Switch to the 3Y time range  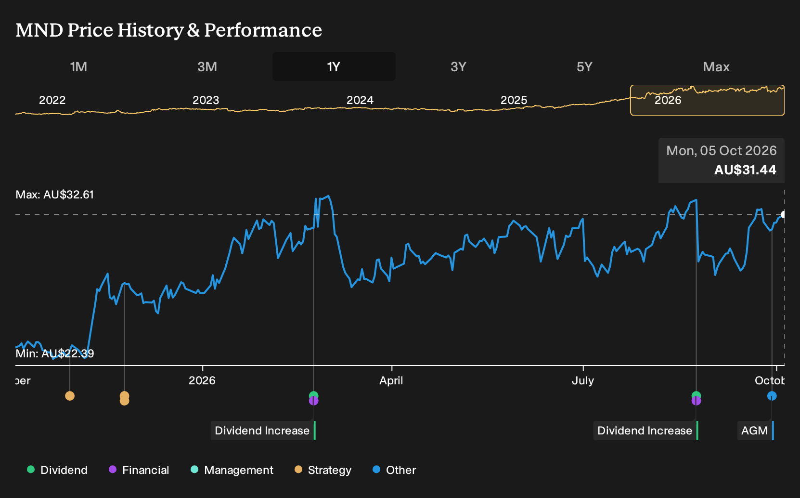tap(458, 66)
